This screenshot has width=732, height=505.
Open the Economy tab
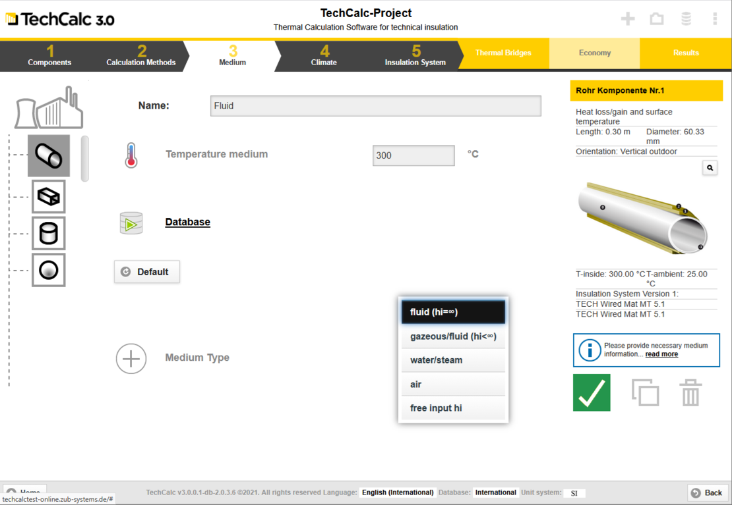pos(595,53)
